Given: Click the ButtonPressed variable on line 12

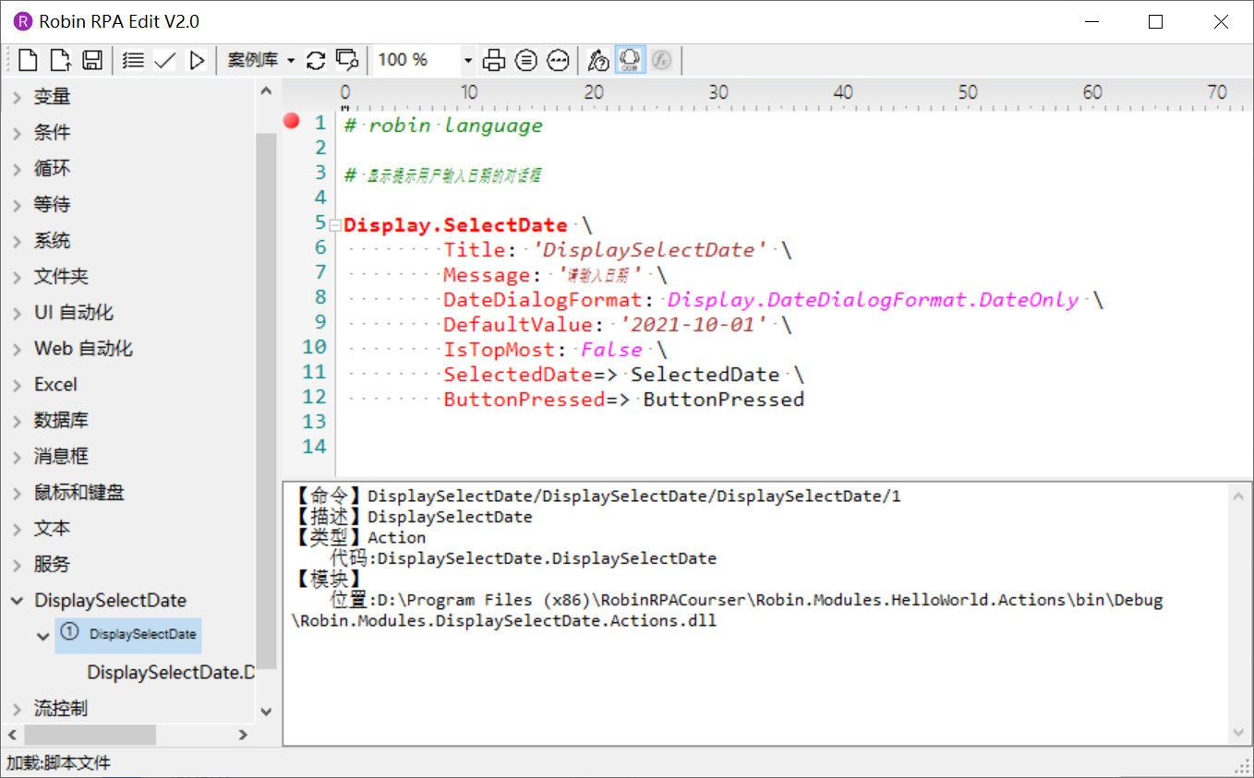Looking at the screenshot, I should (x=724, y=400).
